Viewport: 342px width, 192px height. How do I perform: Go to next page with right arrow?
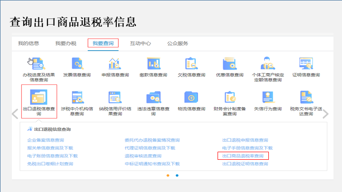[x=325, y=114]
